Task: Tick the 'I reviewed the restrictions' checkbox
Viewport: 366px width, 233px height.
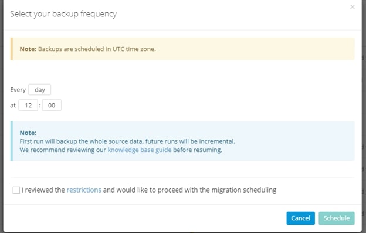Action: click(16, 190)
